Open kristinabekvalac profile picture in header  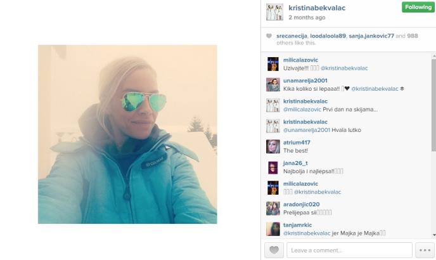click(x=274, y=12)
